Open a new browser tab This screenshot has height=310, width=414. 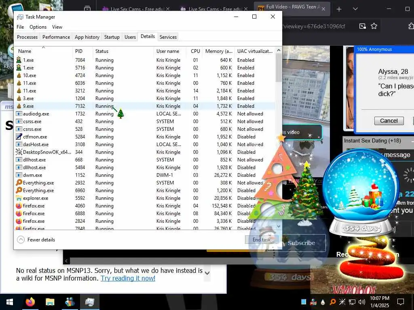339,9
